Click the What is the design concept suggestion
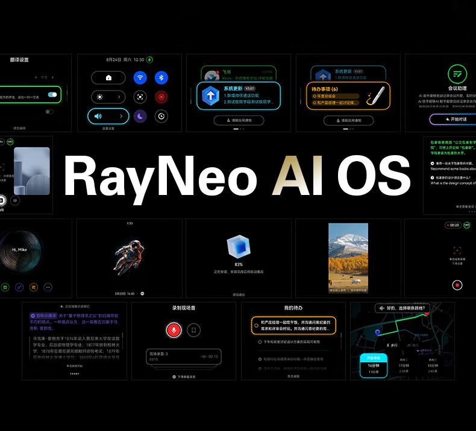Viewport: 476px width, 431px height. 453,183
